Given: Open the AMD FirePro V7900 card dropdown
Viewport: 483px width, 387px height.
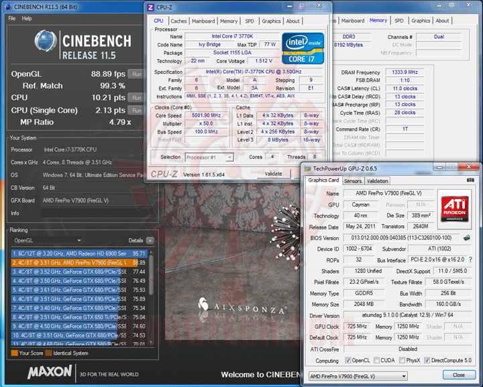Looking at the screenshot, I should click(x=358, y=376).
